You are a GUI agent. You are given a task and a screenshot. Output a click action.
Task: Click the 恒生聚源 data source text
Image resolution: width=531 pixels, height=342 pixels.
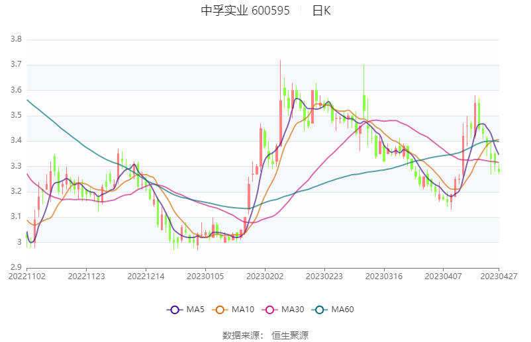tap(290, 335)
